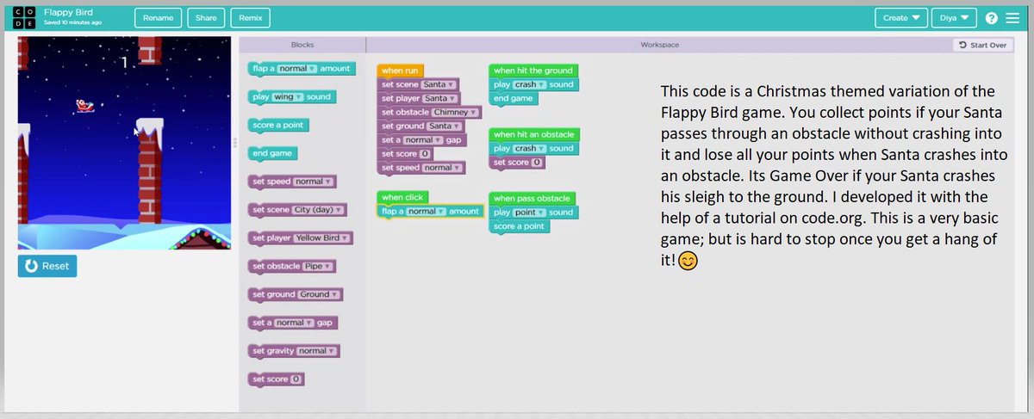This screenshot has height=419, width=1034.
Task: Select the when click block
Action: point(402,198)
